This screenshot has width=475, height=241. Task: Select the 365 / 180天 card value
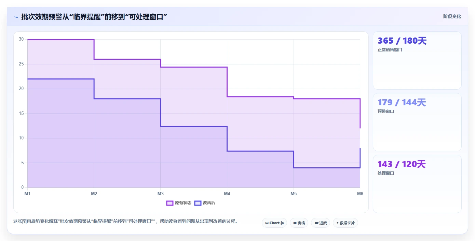pos(402,41)
